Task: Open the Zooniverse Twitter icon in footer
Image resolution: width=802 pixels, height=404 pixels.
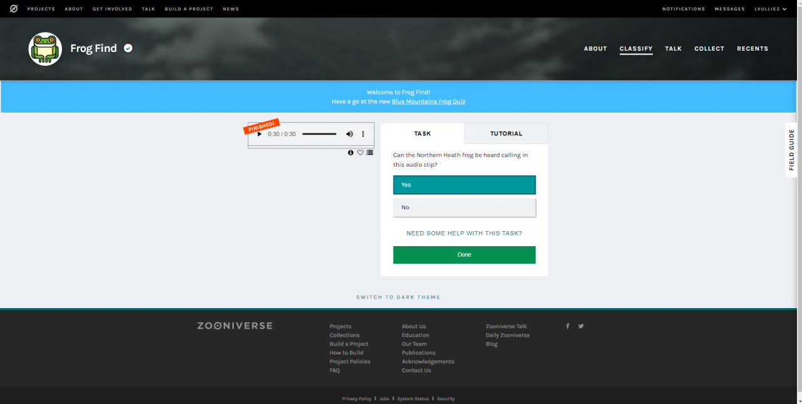Action: coord(581,326)
